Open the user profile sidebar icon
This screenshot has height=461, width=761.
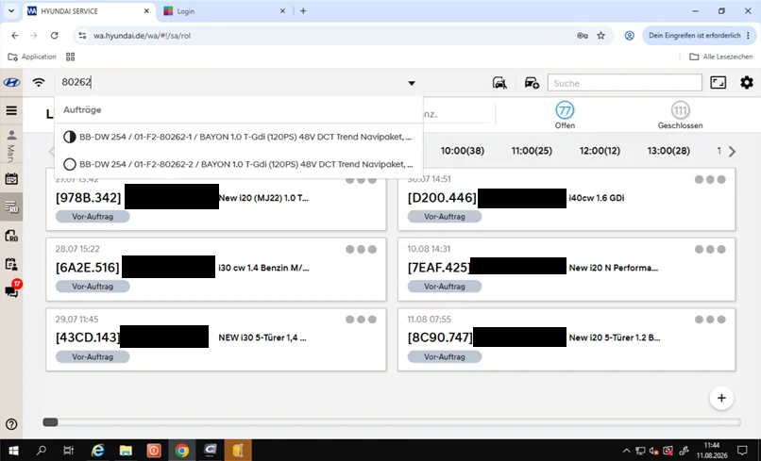pyautogui.click(x=11, y=135)
